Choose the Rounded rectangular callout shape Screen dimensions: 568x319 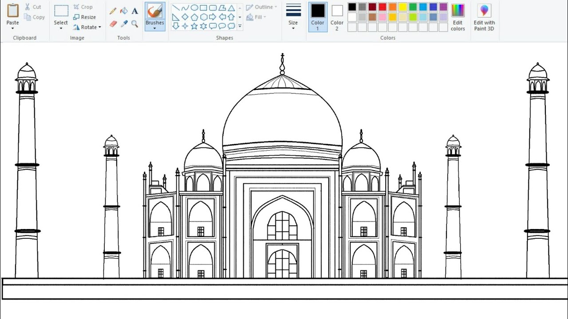tap(213, 26)
